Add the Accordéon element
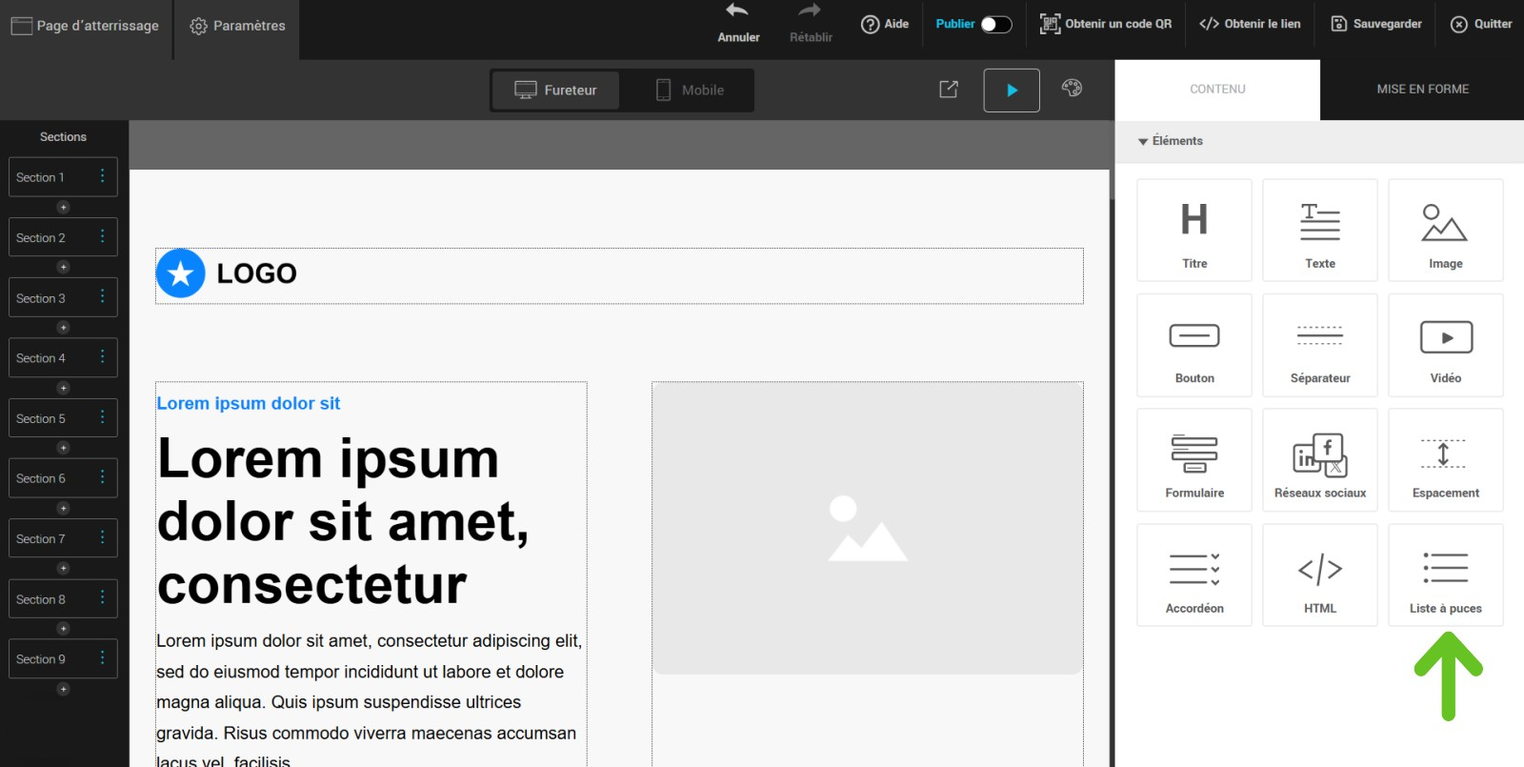The height and width of the screenshot is (767, 1524). click(x=1193, y=575)
